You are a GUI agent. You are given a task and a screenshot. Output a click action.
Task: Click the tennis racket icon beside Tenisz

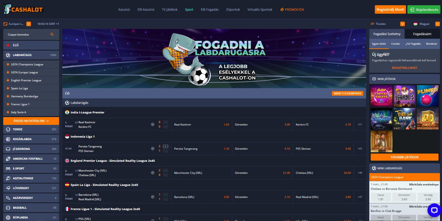tap(8, 130)
